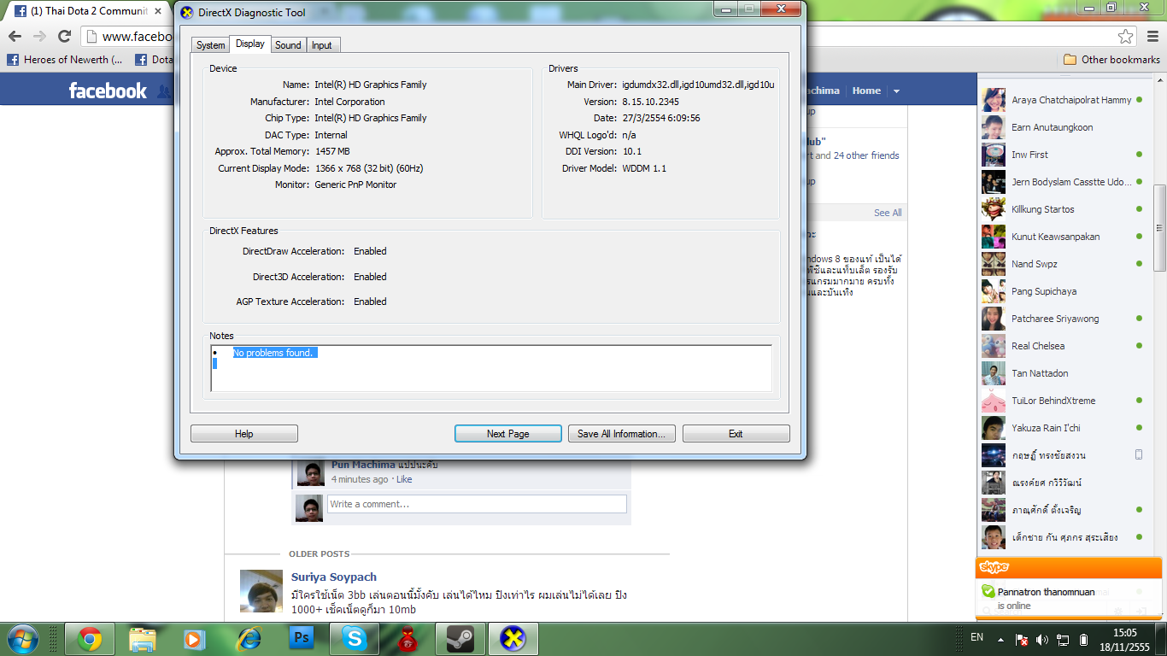Launch Internet Explorer from the taskbar
The width and height of the screenshot is (1167, 656).
click(x=249, y=638)
